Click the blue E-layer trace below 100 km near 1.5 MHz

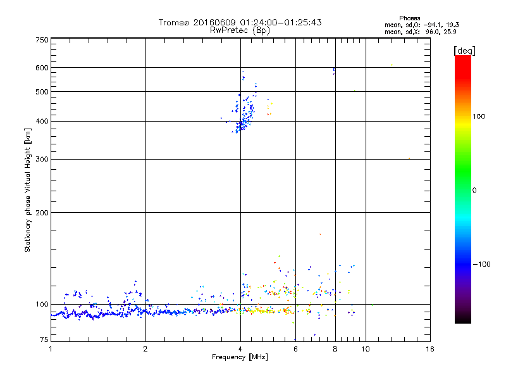pyautogui.click(x=97, y=314)
